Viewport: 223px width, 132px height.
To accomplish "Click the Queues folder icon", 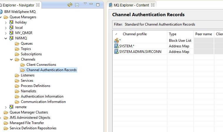I will click(17, 44).
